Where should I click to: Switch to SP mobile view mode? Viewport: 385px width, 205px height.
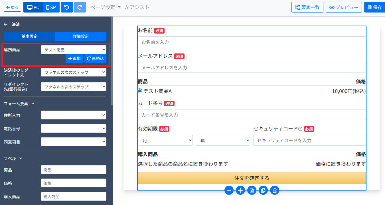(x=51, y=7)
